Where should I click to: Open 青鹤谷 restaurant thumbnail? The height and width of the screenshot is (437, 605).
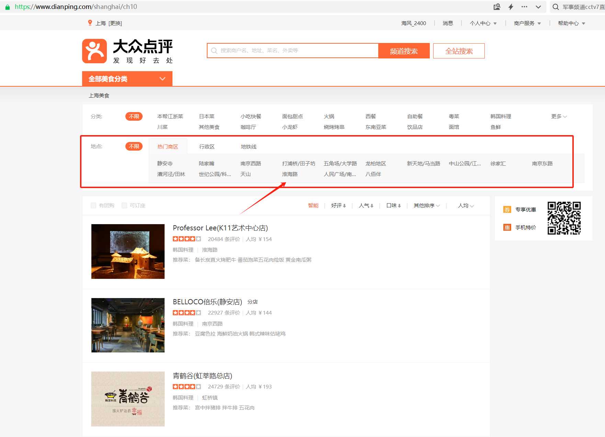[x=128, y=399]
